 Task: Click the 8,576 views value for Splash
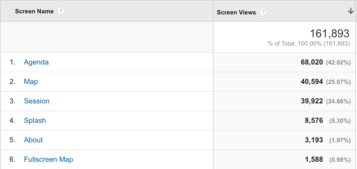(x=314, y=121)
